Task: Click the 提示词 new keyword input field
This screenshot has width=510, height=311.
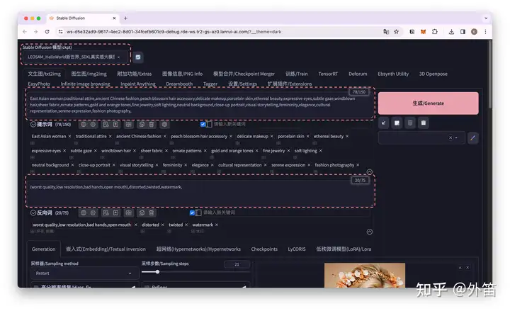Action: point(291,124)
